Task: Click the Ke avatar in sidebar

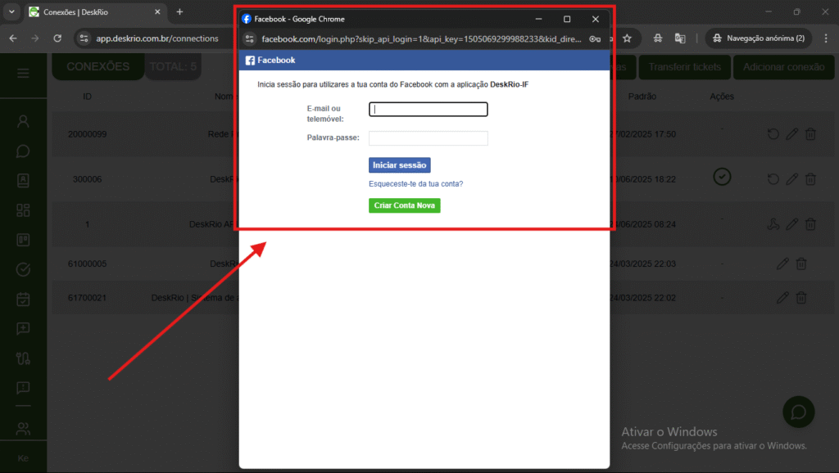Action: (23, 458)
